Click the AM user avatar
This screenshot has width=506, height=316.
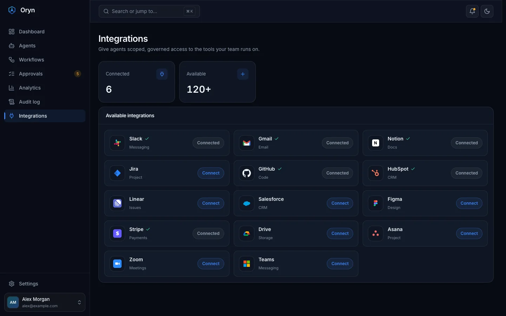(x=13, y=302)
